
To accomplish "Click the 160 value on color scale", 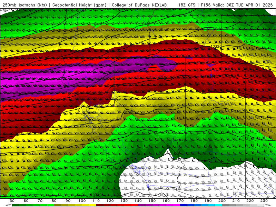I will (166, 201).
